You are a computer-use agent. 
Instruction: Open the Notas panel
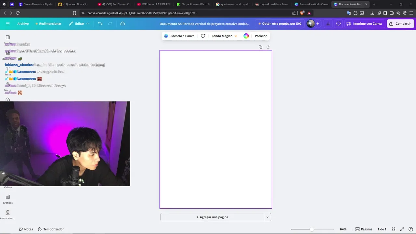(26, 229)
